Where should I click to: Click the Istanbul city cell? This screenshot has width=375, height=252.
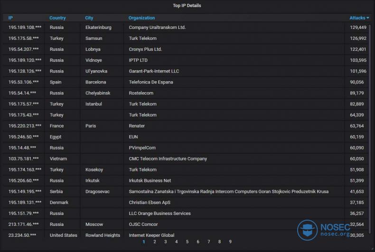94,104
